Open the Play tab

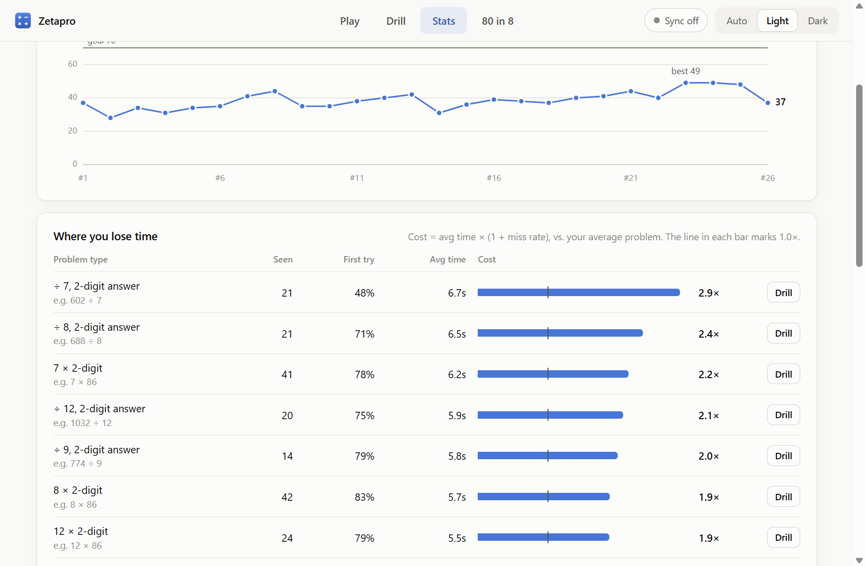click(x=350, y=21)
